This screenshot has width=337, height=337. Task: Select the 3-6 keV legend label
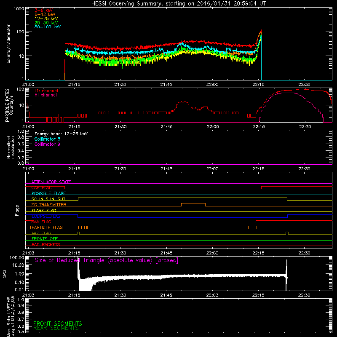[44, 10]
